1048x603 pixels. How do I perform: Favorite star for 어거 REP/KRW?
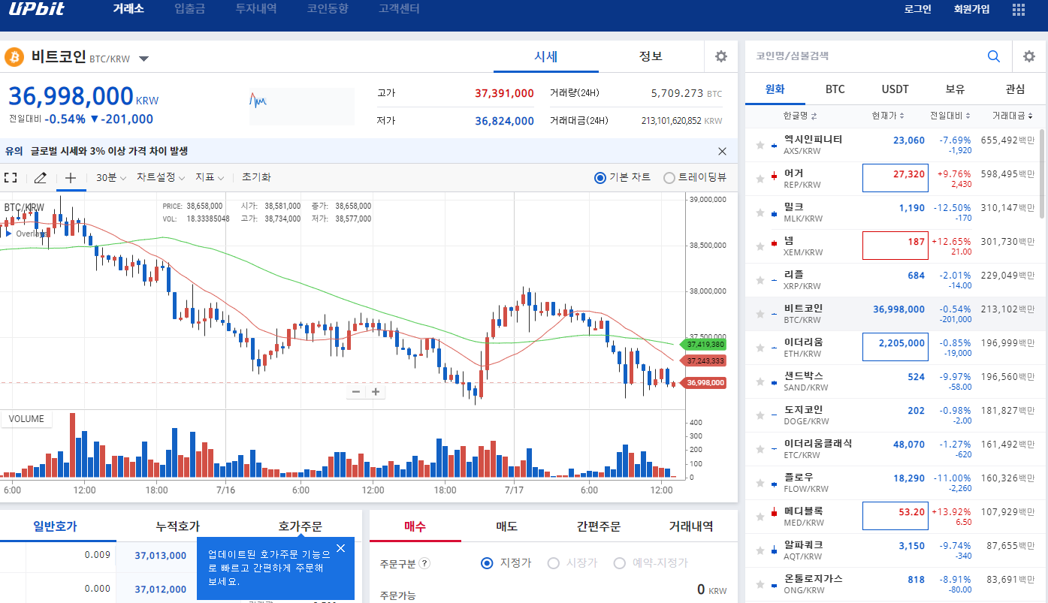point(760,179)
